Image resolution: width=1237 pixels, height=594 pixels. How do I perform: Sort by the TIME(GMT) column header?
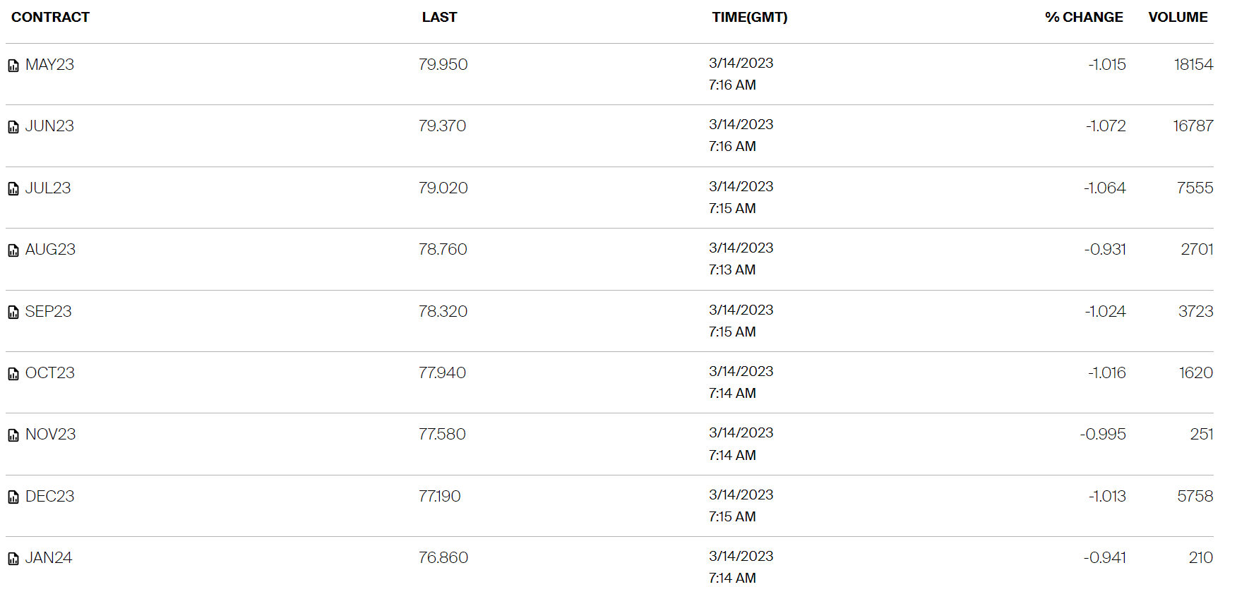750,17
